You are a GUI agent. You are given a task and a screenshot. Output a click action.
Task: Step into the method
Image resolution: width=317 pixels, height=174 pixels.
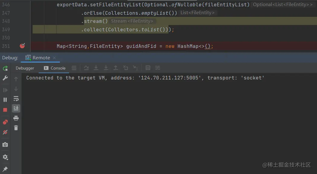click(x=96, y=68)
